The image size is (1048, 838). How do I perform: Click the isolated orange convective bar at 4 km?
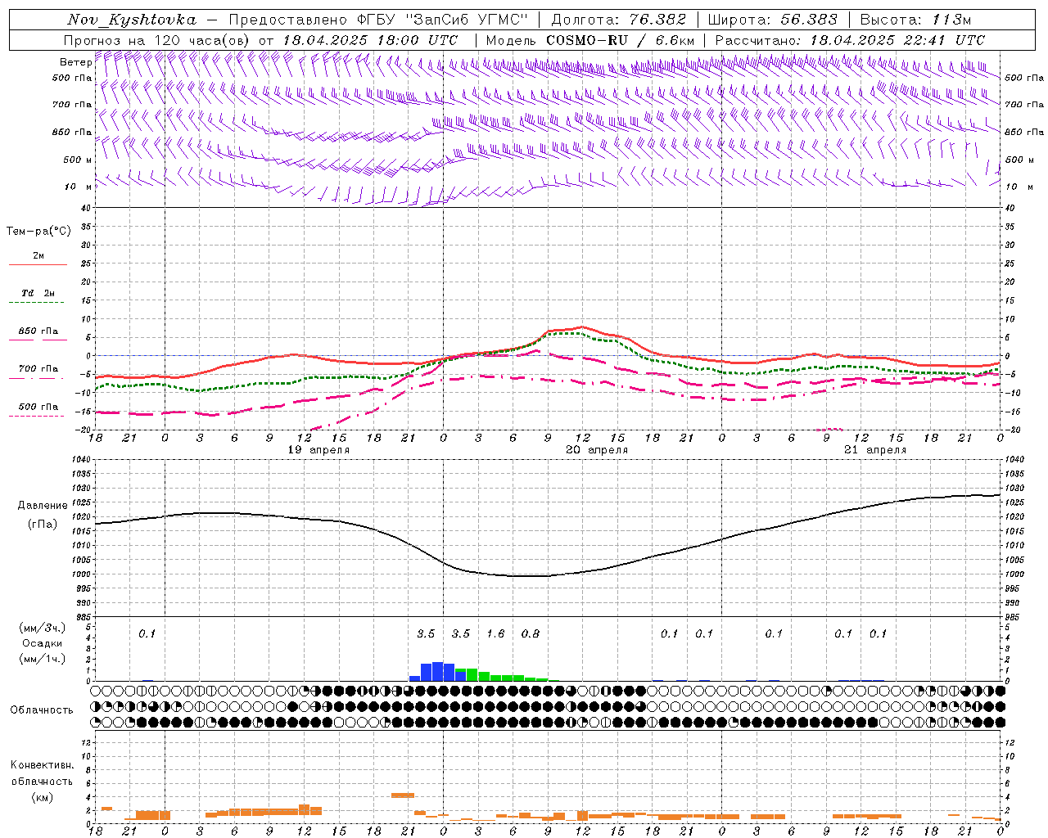pyautogui.click(x=403, y=795)
